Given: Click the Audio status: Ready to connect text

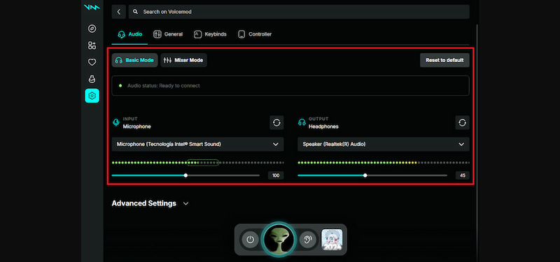Looking at the screenshot, I should pos(164,86).
